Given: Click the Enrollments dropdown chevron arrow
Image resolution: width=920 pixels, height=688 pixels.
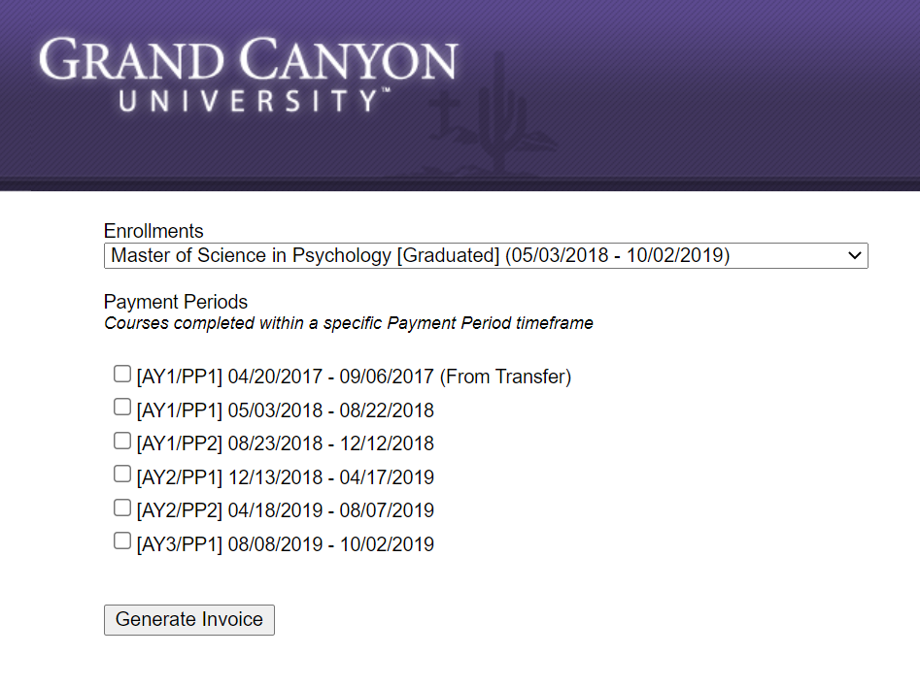Looking at the screenshot, I should (x=854, y=255).
